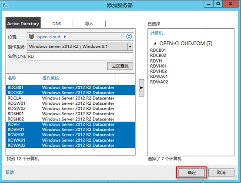Select RDWA01 in the results list

point(70,140)
